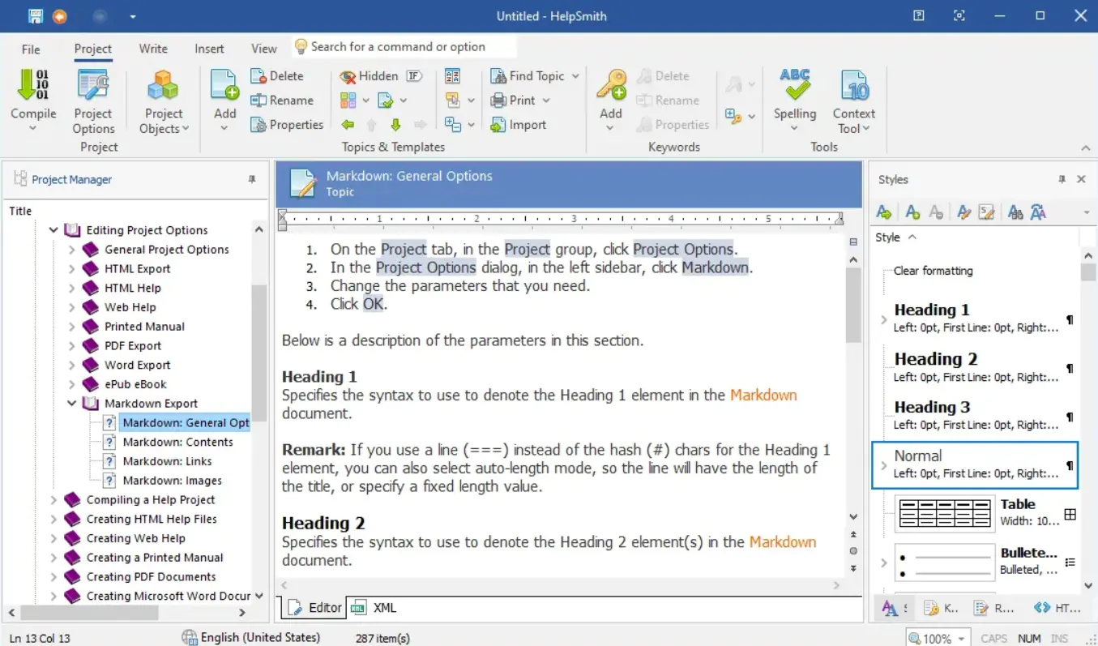Screen dimensions: 1098x646
Task: Open the quick access toolbar dropdown arrow
Action: [x=132, y=16]
